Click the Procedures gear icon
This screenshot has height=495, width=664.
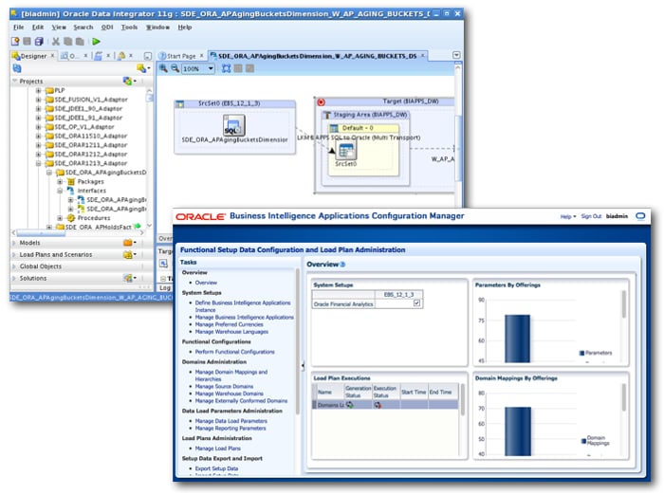coord(71,218)
